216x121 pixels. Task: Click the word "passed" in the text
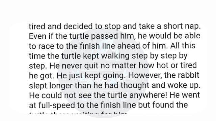click(x=104, y=37)
